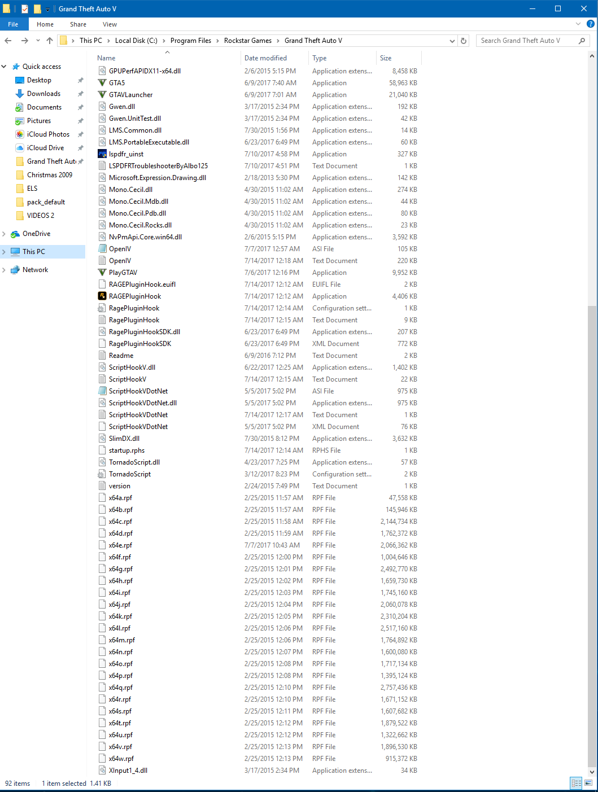The height and width of the screenshot is (792, 598).
Task: Click the Forward navigation arrow
Action: pos(24,41)
